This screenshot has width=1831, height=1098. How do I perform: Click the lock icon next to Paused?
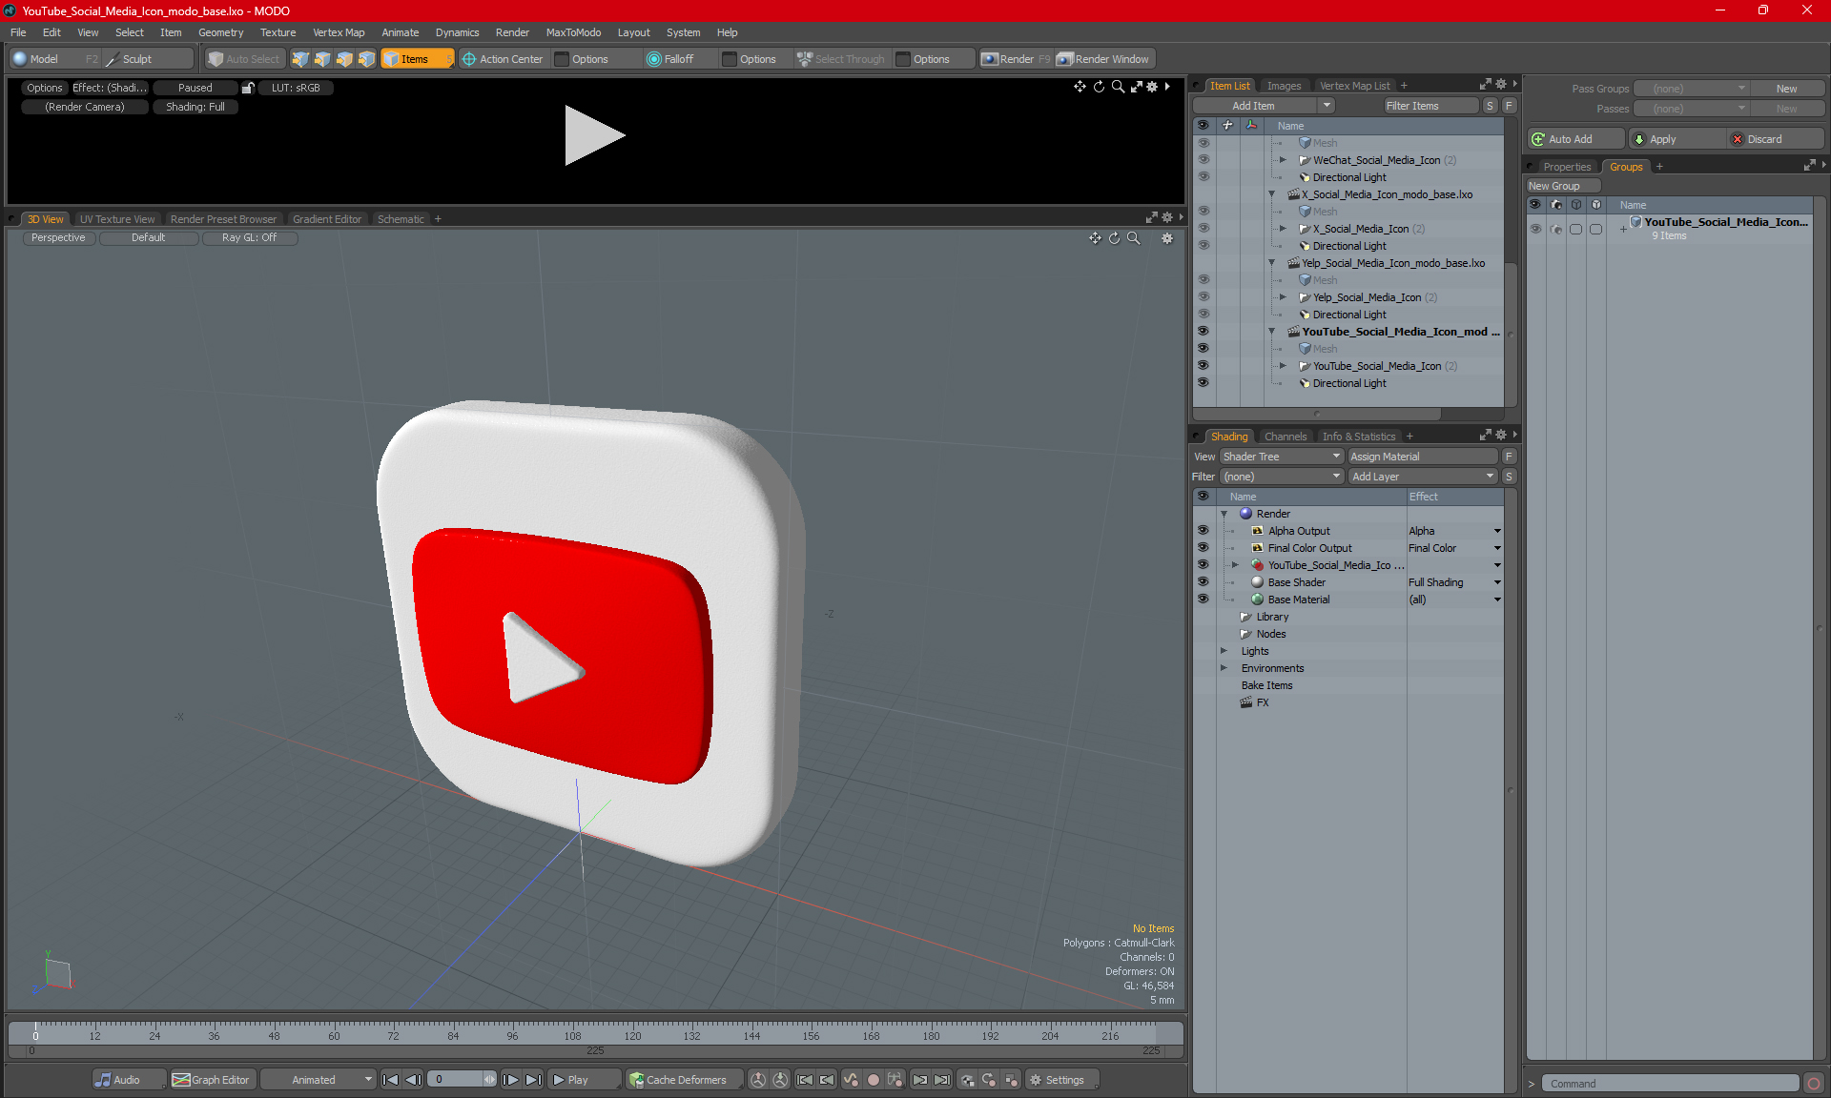[x=248, y=88]
